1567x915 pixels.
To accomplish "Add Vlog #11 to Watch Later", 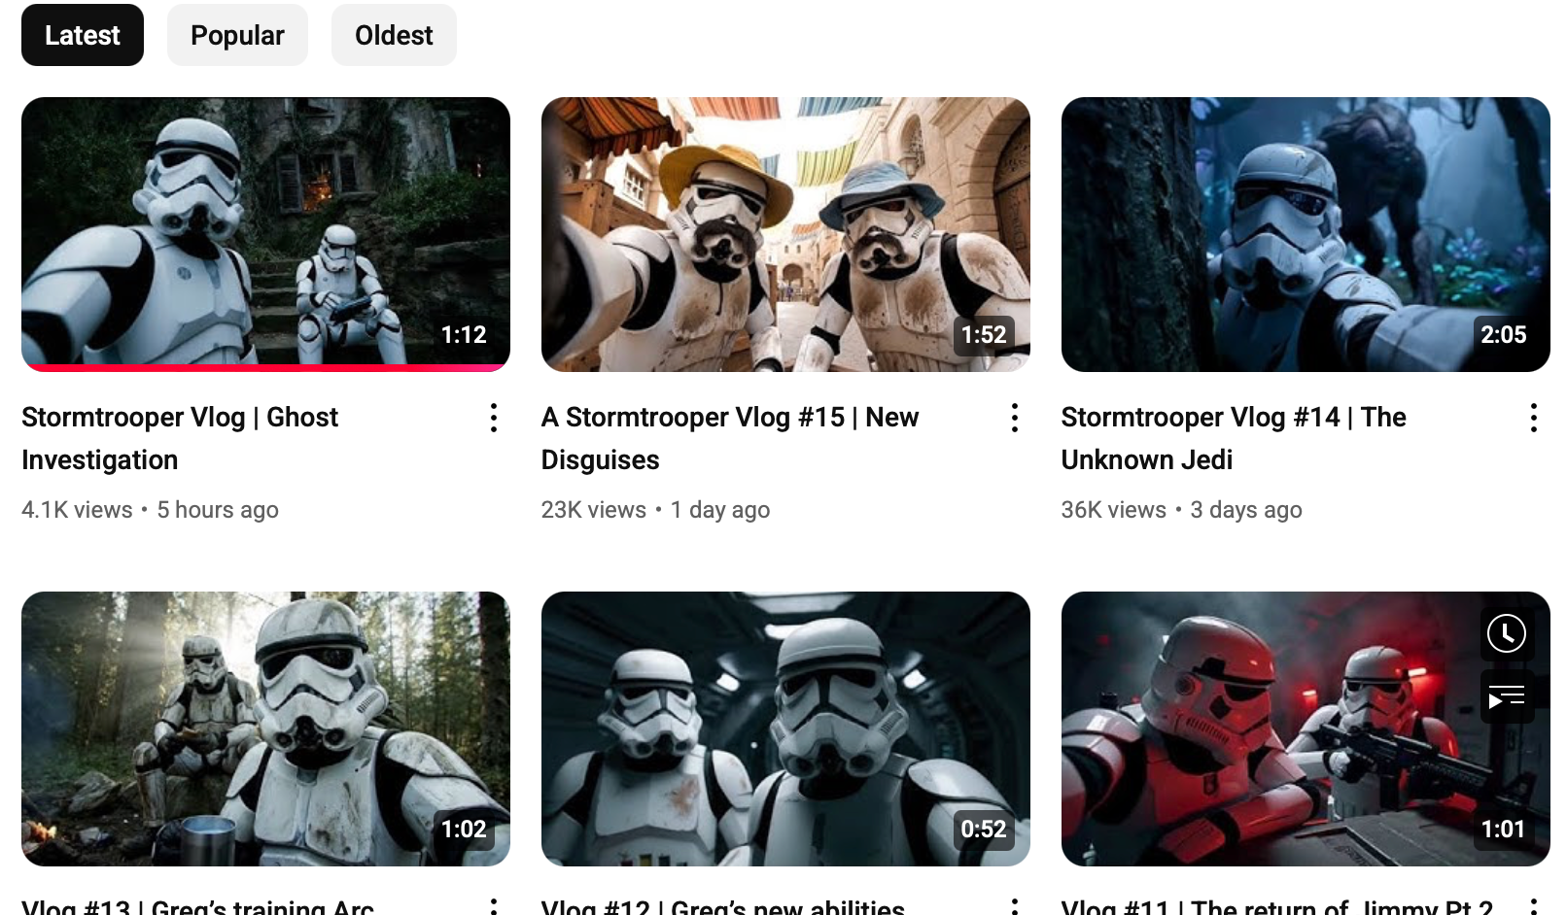I will (x=1507, y=634).
